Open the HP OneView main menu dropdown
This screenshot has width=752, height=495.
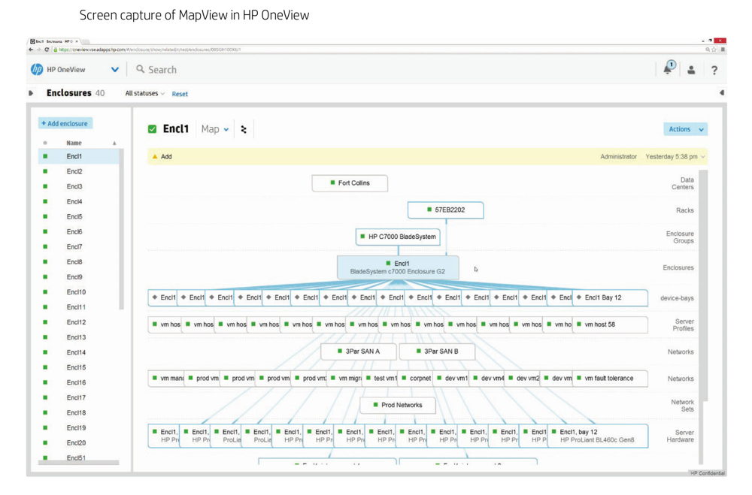pyautogui.click(x=115, y=70)
